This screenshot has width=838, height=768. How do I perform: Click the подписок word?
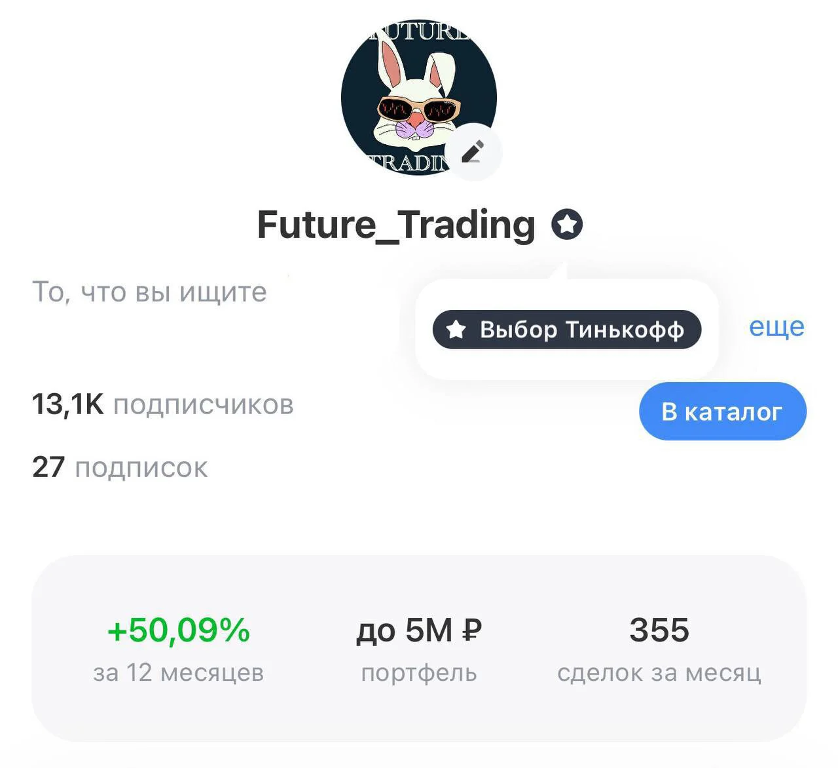(141, 469)
